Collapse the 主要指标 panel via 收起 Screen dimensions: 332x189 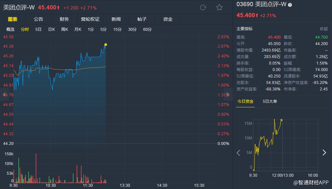tap(324, 29)
